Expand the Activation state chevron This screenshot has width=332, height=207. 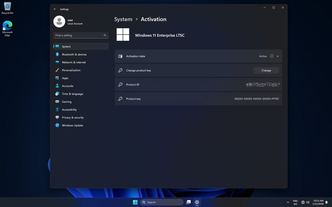tap(277, 56)
